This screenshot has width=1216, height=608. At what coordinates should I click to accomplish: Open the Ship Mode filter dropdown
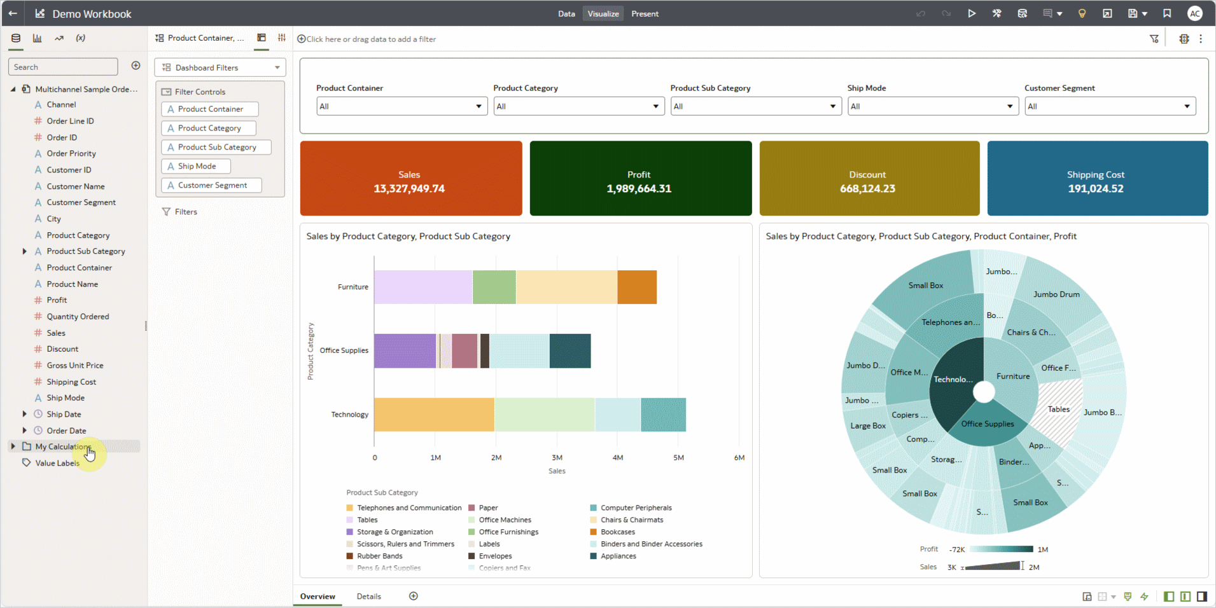click(x=932, y=106)
